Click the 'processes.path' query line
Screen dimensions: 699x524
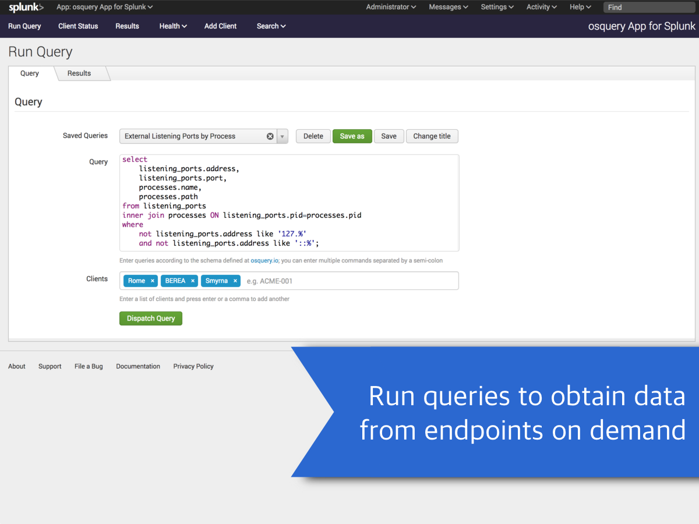point(168,197)
